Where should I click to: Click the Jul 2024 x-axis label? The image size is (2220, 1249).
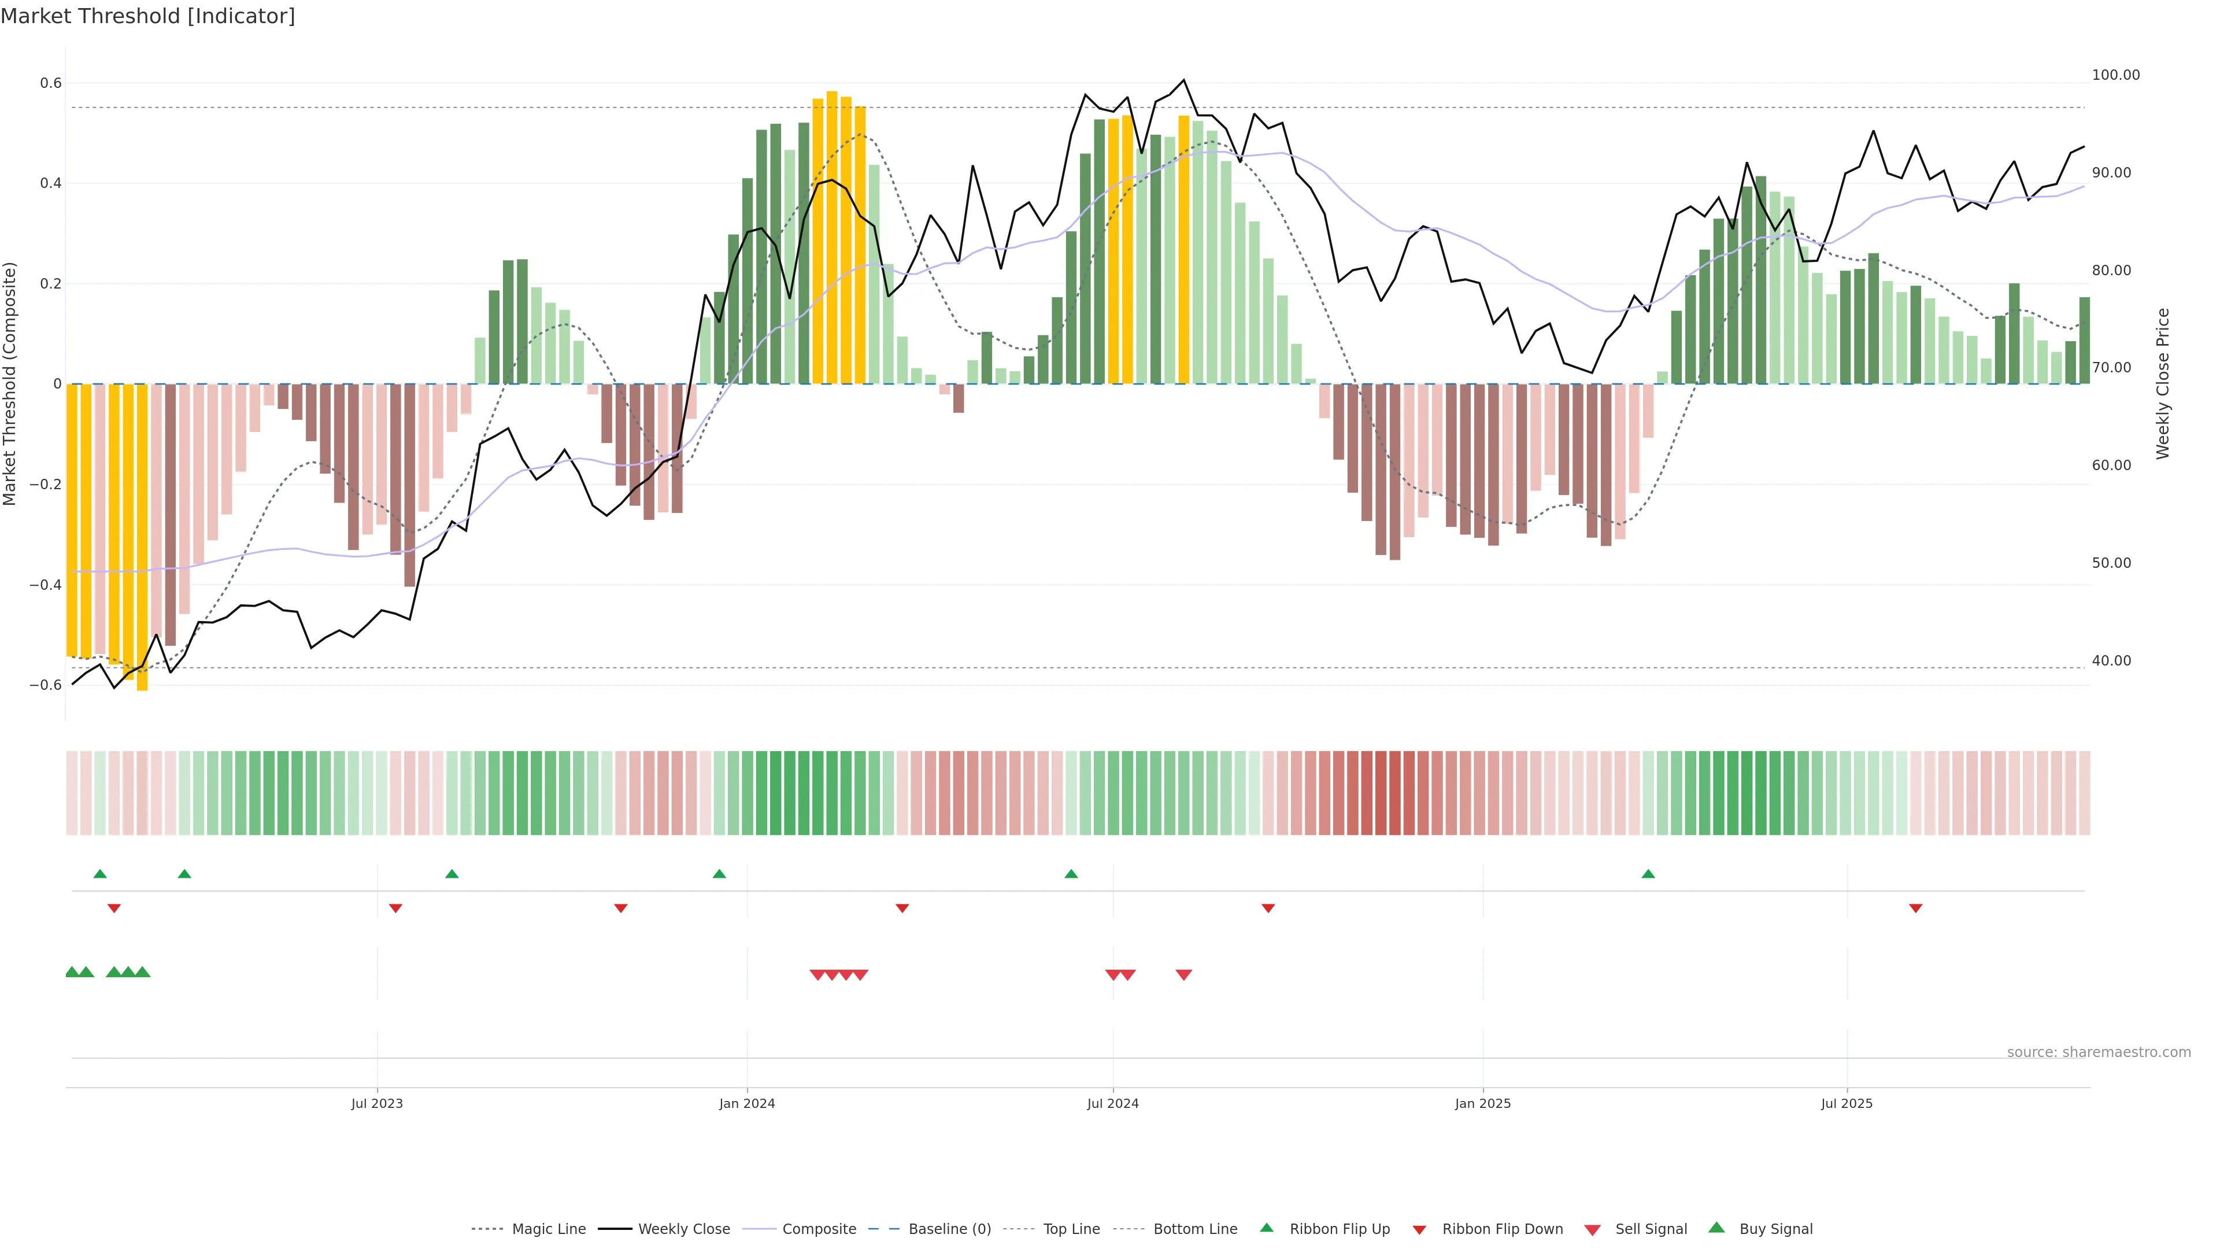click(x=1112, y=1103)
